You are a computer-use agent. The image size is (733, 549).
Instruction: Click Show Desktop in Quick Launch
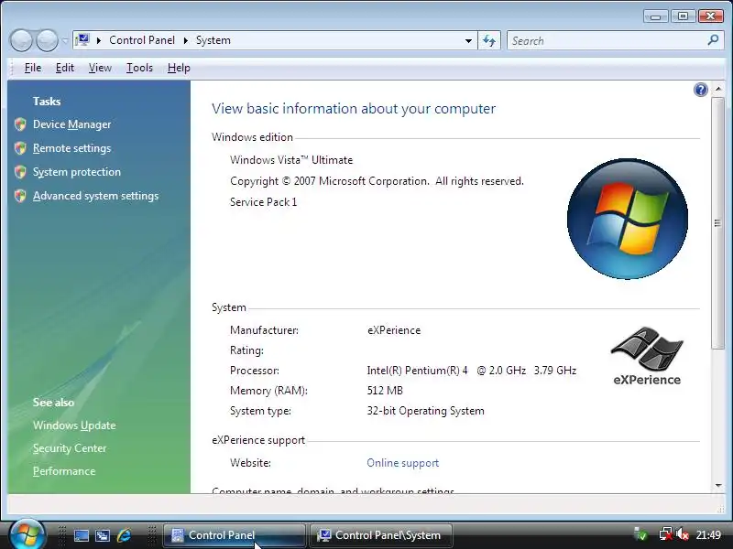click(82, 535)
